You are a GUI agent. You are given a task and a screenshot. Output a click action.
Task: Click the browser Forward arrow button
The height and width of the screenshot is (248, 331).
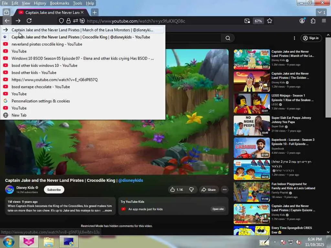(18, 21)
